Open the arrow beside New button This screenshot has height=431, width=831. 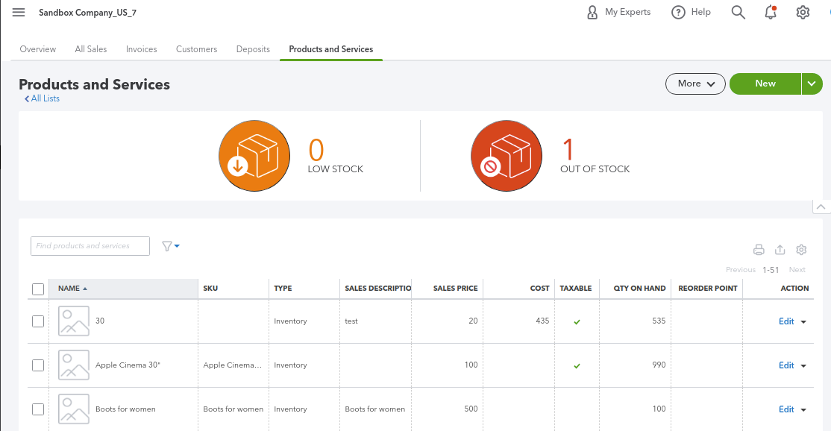click(x=812, y=84)
